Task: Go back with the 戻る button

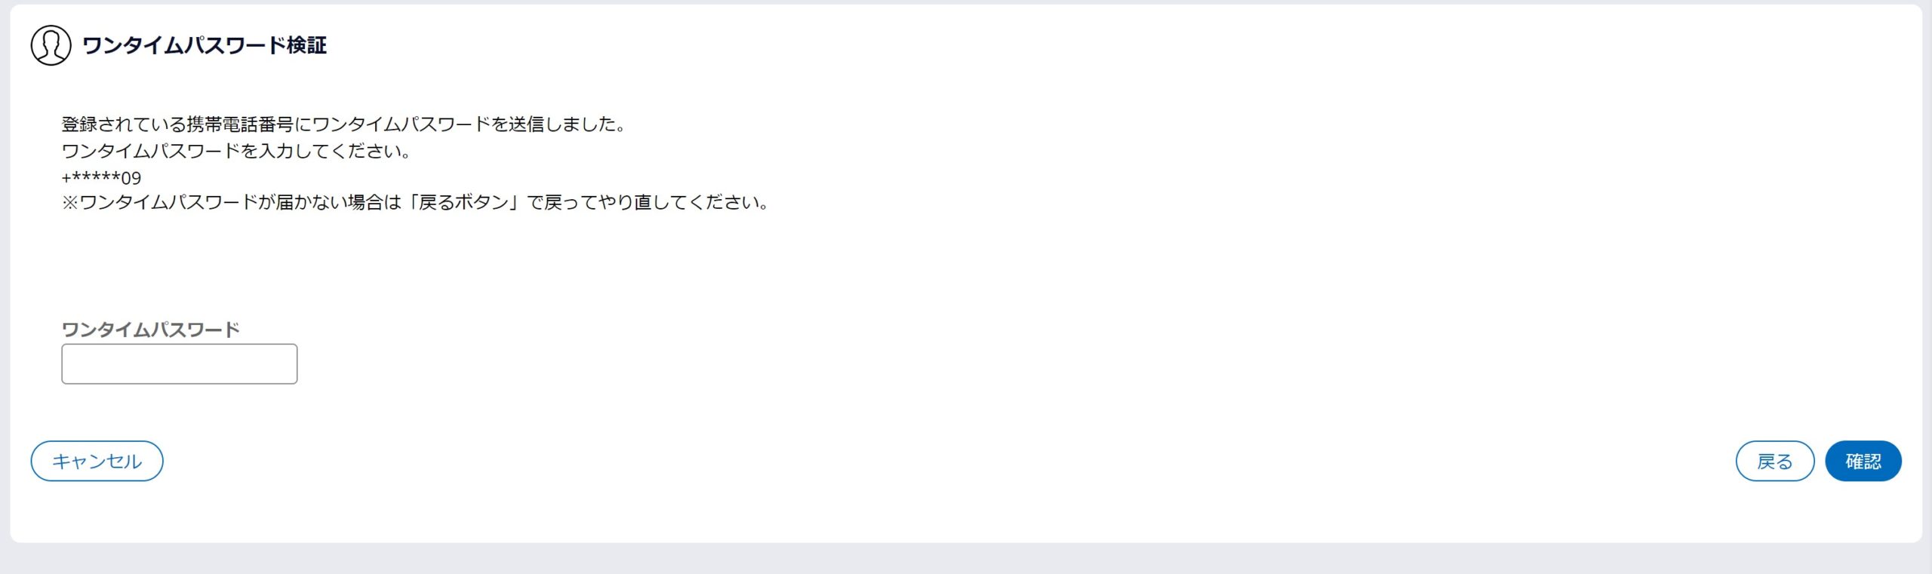Action: 1774,461
